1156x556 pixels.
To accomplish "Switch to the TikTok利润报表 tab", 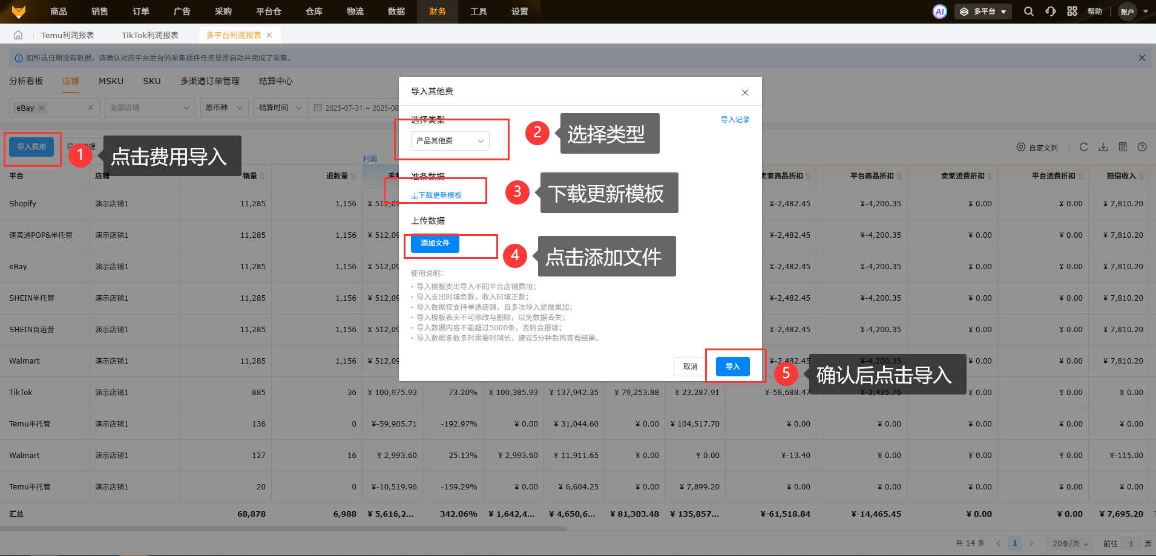I will (x=150, y=35).
